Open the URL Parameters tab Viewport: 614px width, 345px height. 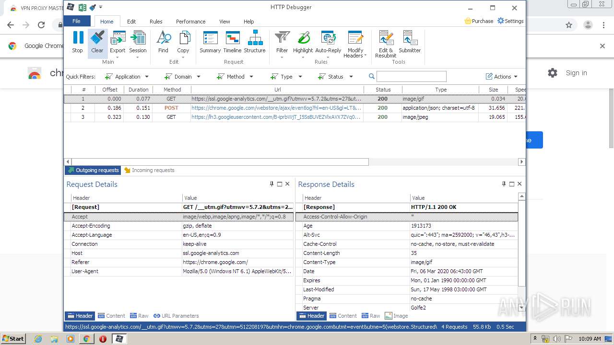click(x=176, y=316)
